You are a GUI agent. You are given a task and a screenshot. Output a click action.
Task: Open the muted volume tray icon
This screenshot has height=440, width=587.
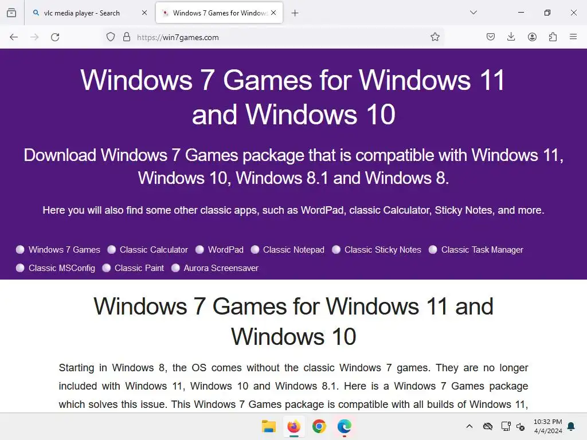[x=521, y=426]
